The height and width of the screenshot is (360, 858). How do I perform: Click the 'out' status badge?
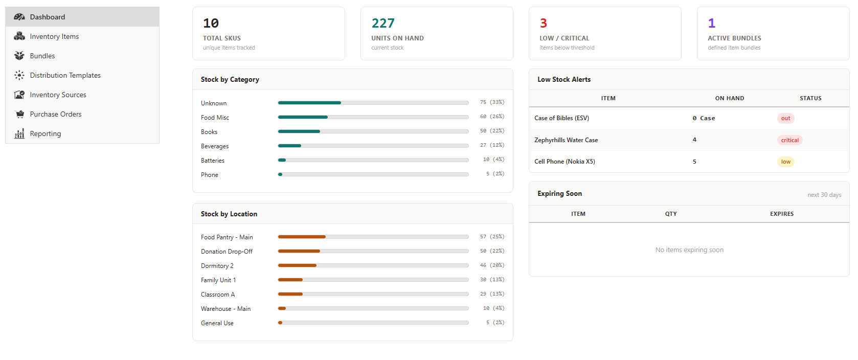785,118
